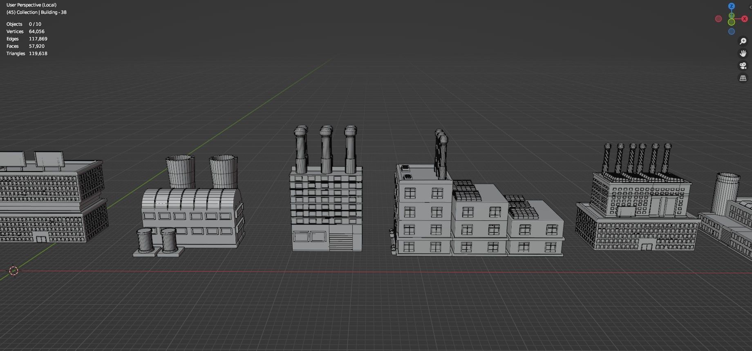Select the factory with two cooling towers
Viewport: 752px width, 351px height.
pos(189,206)
